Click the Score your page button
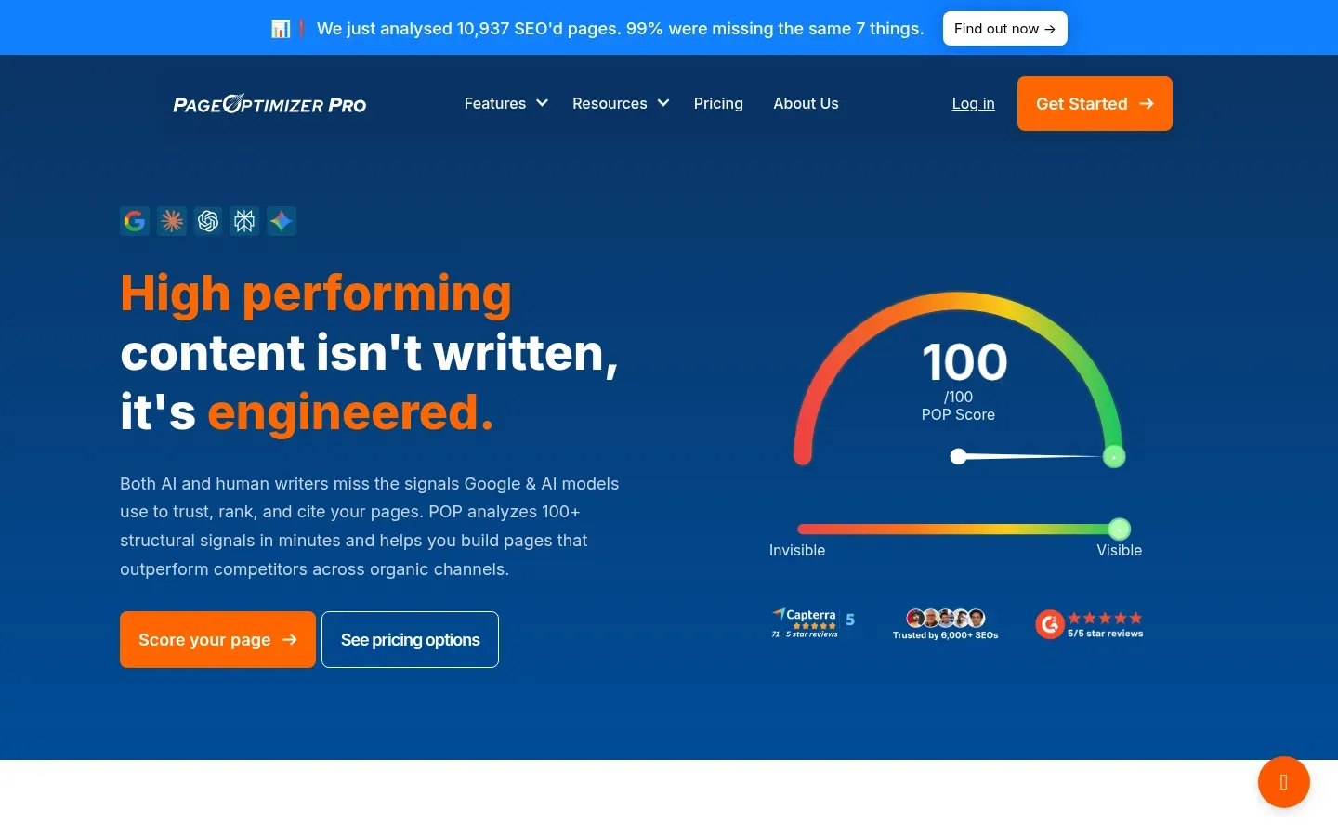The height and width of the screenshot is (836, 1338). coord(217,639)
